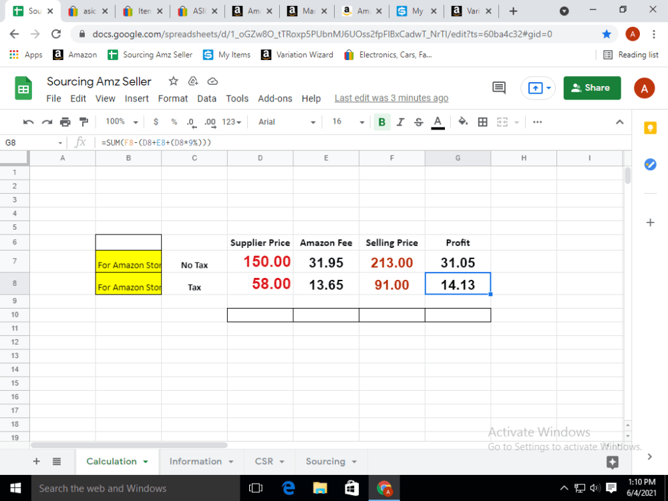
Task: Select the Paint format tool
Action: 84,122
